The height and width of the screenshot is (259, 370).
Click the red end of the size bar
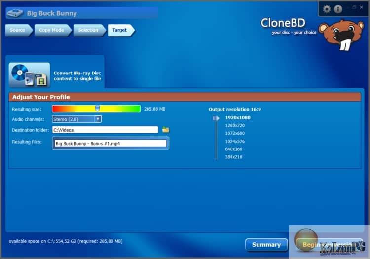tap(55, 109)
